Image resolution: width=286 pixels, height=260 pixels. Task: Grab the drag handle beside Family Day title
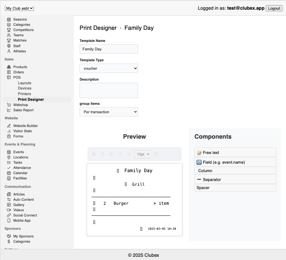point(118,171)
